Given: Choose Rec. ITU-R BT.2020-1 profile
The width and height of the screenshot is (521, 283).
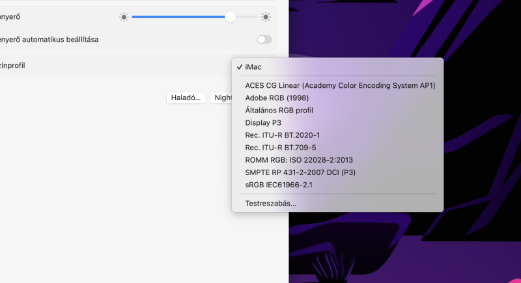Looking at the screenshot, I should (337, 135).
